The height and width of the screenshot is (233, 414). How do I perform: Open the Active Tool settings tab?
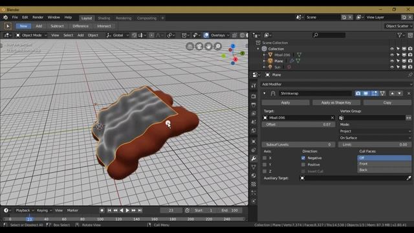(254, 85)
